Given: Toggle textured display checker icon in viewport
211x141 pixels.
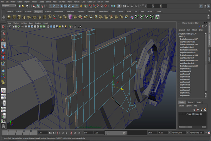Looking at the screenshot, I should click(x=57, y=26).
